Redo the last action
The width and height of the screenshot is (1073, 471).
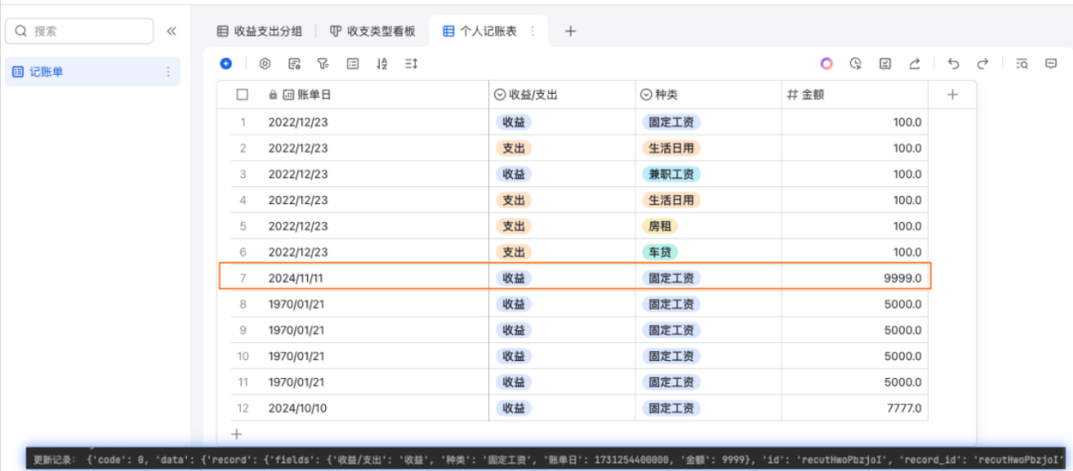(983, 63)
